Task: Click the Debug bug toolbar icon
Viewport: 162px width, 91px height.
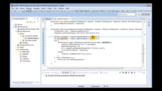Action: click(76, 11)
